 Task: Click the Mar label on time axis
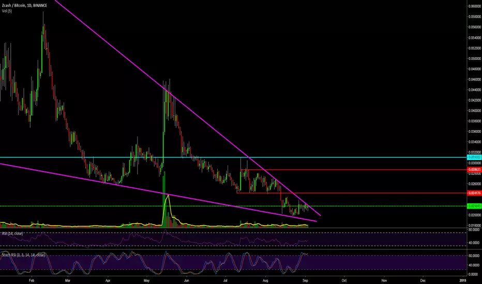point(68,280)
